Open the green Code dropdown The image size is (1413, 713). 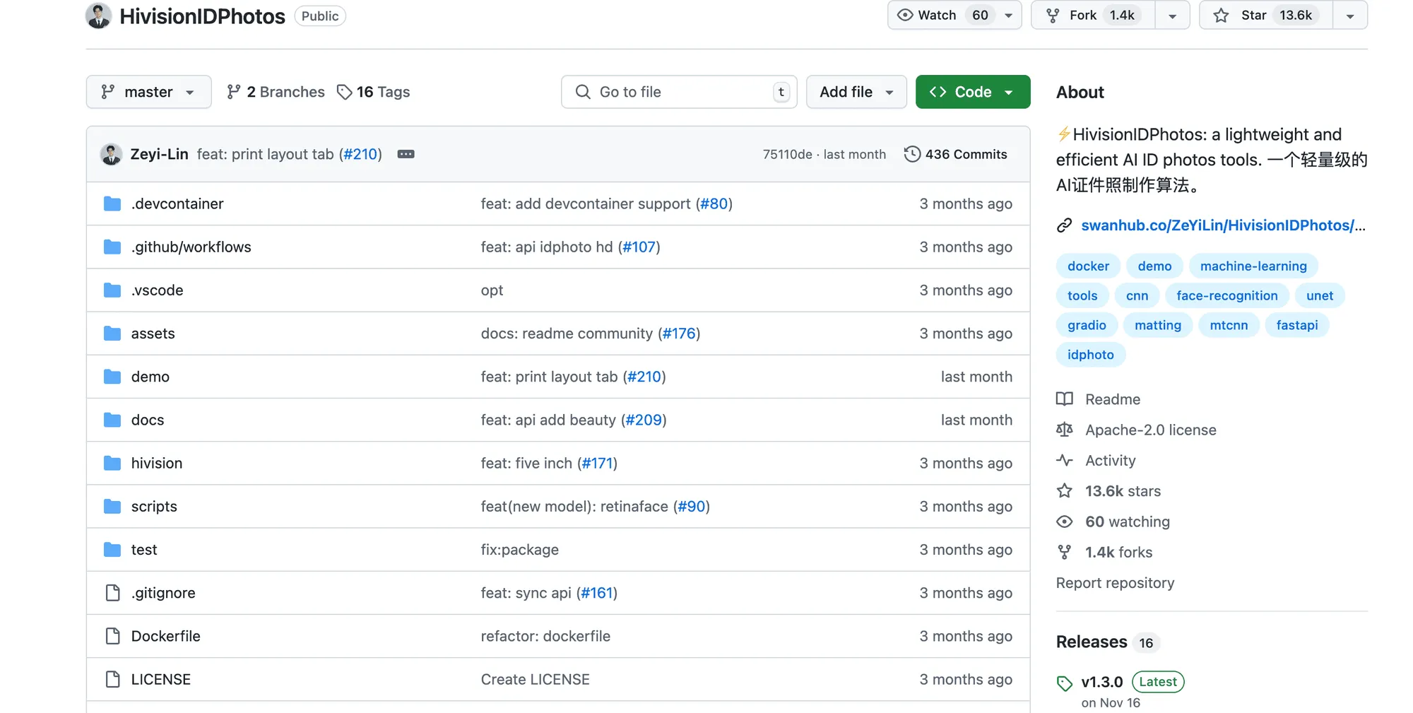tap(972, 92)
